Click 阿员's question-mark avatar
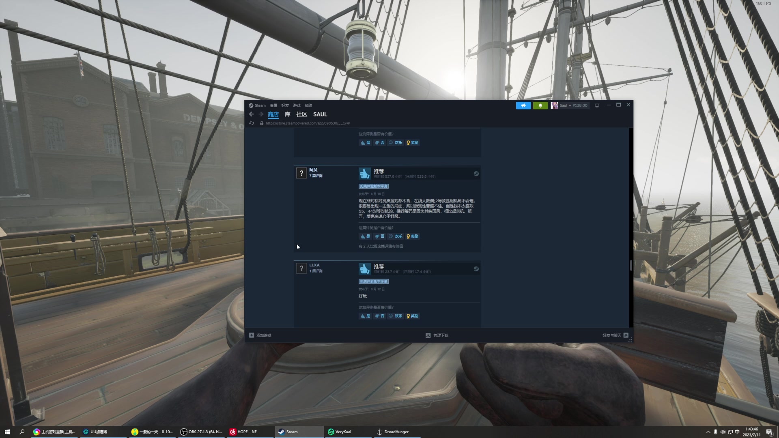This screenshot has width=779, height=438. pyautogui.click(x=301, y=174)
